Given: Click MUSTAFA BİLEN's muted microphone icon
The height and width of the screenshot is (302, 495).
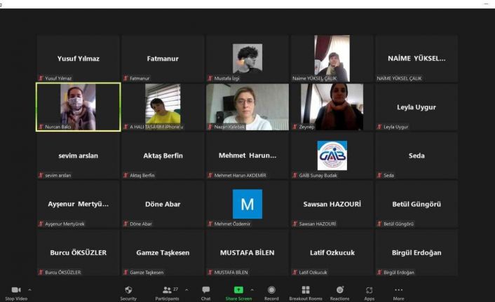Looking at the screenshot, I should pos(210,272).
